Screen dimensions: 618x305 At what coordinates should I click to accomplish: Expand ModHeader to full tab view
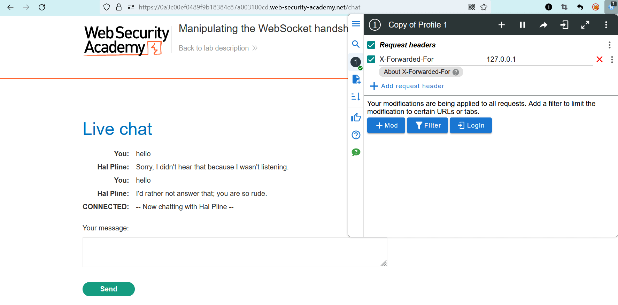pos(585,25)
